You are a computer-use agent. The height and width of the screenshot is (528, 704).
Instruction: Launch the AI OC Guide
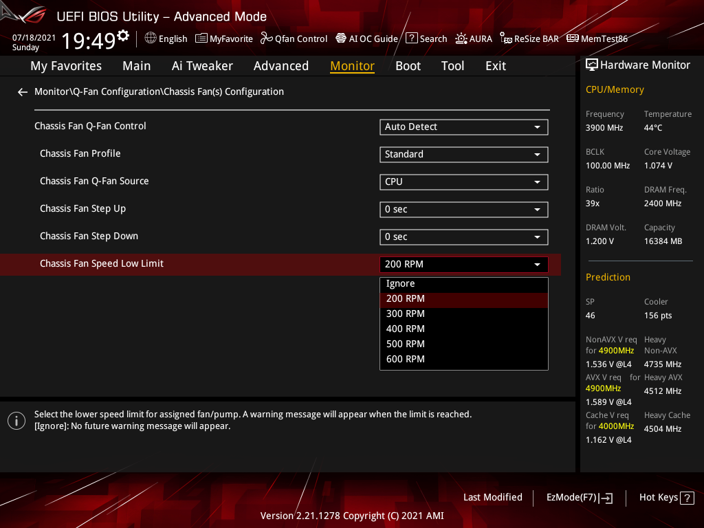pos(366,38)
